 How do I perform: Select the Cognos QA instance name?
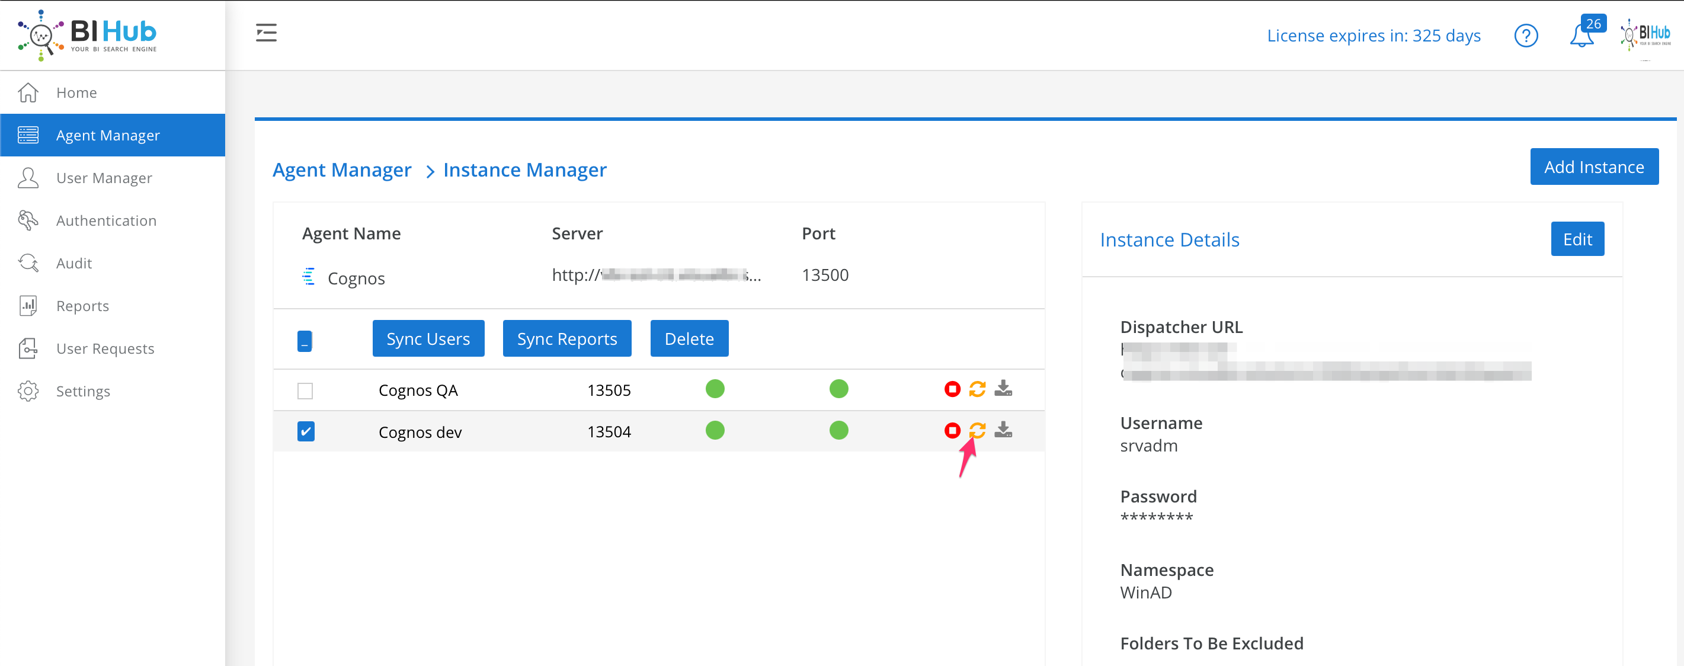coord(418,390)
